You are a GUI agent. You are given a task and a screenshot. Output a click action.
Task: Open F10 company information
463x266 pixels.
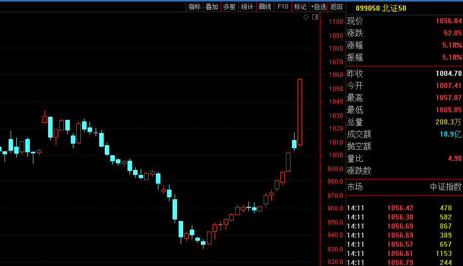(x=283, y=7)
